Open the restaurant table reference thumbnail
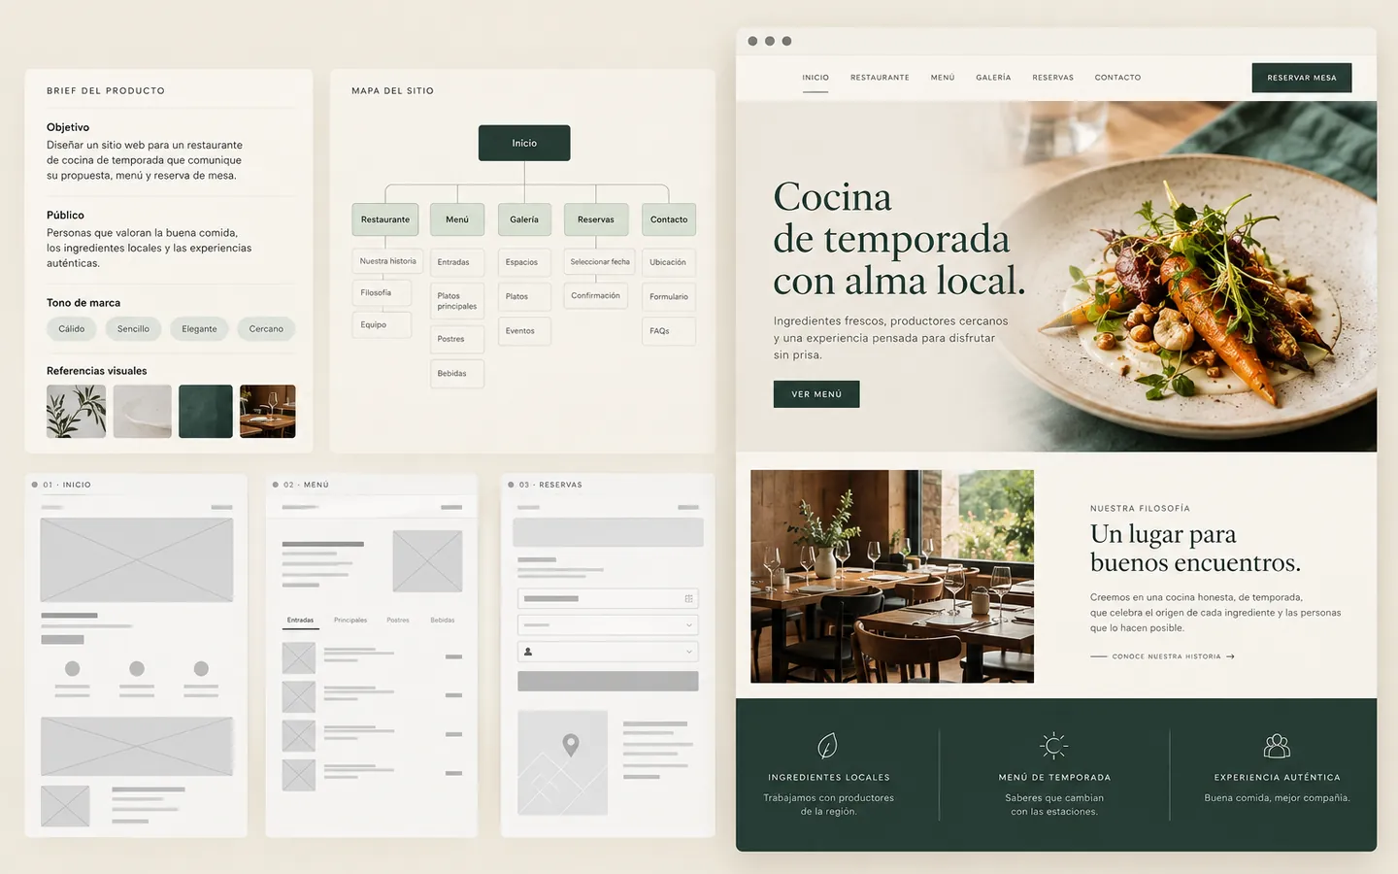The image size is (1398, 874). pos(268,411)
